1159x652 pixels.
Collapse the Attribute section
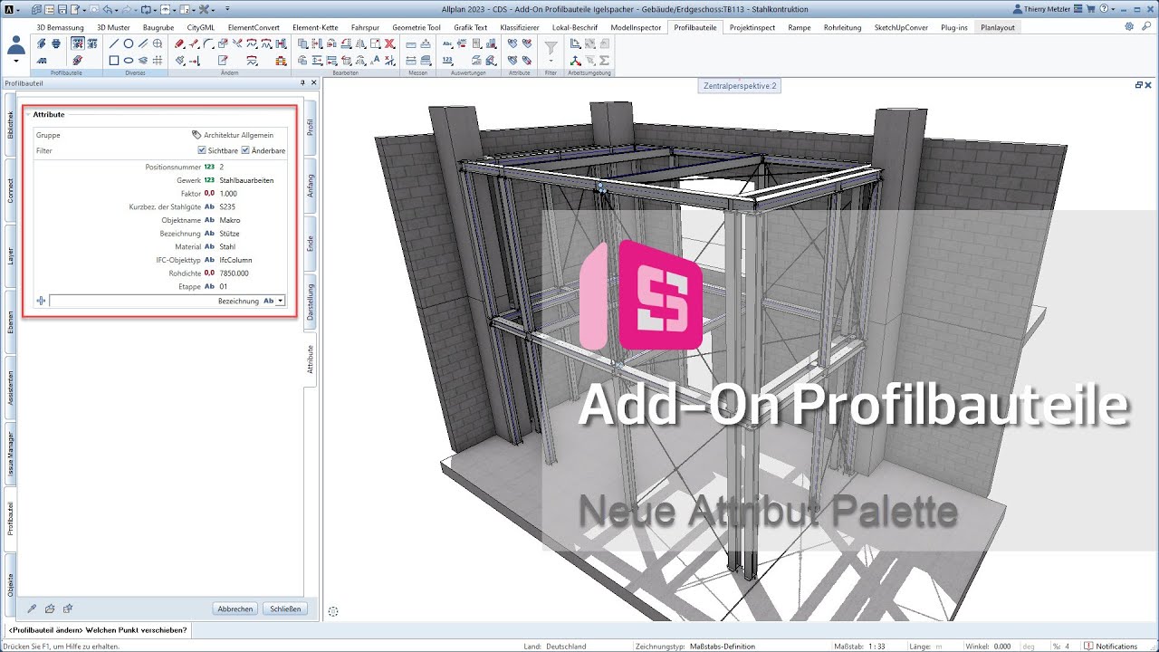(28, 115)
